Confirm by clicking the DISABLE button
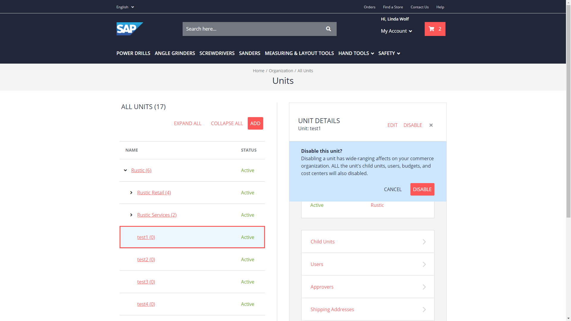The height and width of the screenshot is (321, 571). coord(422,189)
